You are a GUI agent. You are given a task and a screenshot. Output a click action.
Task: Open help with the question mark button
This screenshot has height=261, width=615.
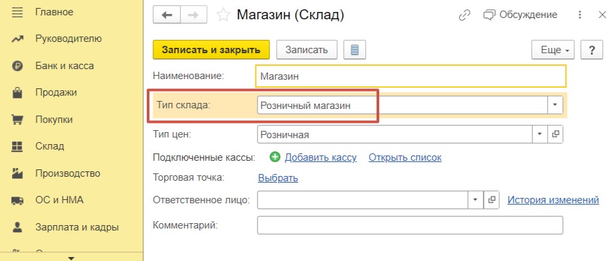[x=592, y=50]
